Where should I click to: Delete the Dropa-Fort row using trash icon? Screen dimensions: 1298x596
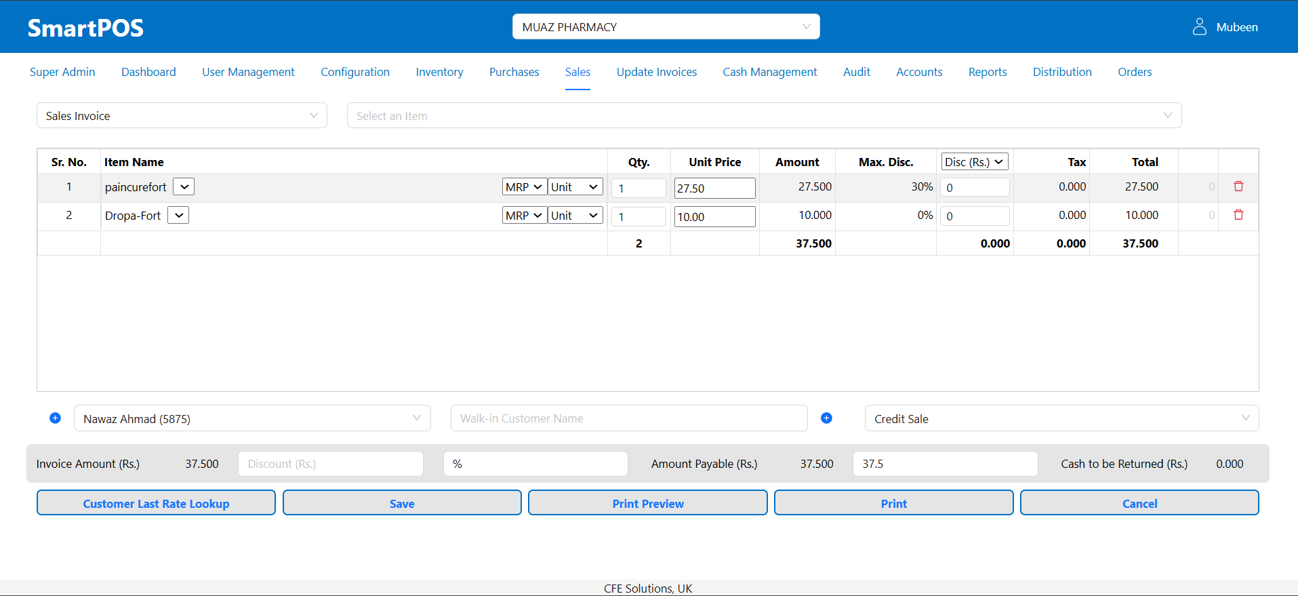pyautogui.click(x=1238, y=215)
